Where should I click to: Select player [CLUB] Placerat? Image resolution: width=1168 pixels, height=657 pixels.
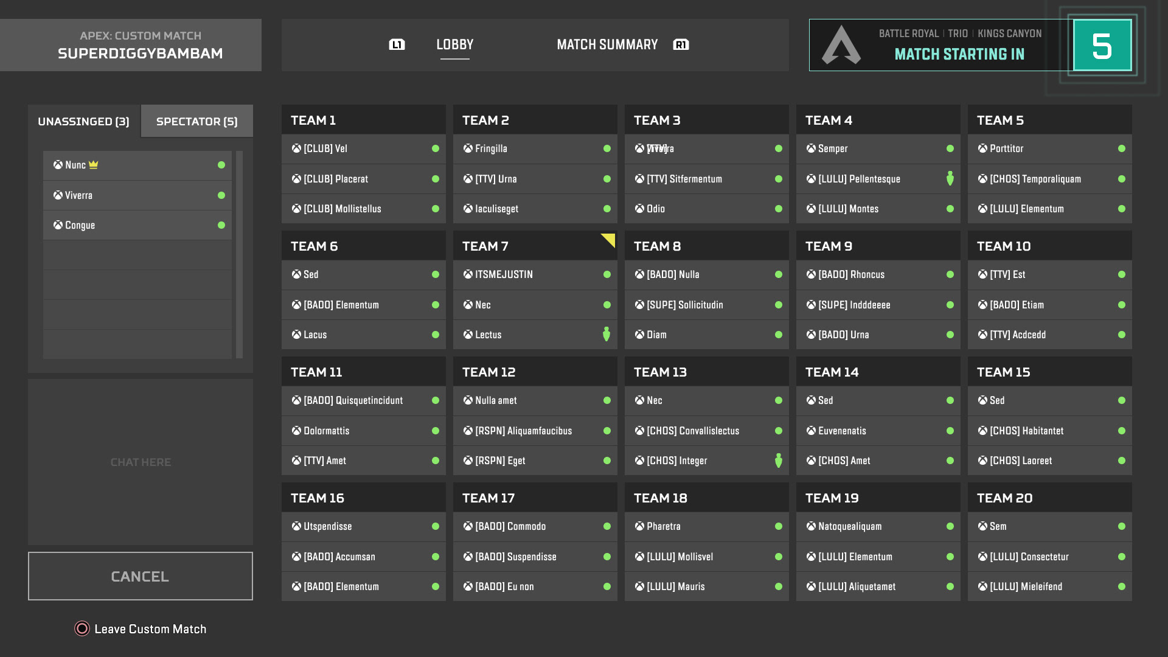click(x=364, y=179)
